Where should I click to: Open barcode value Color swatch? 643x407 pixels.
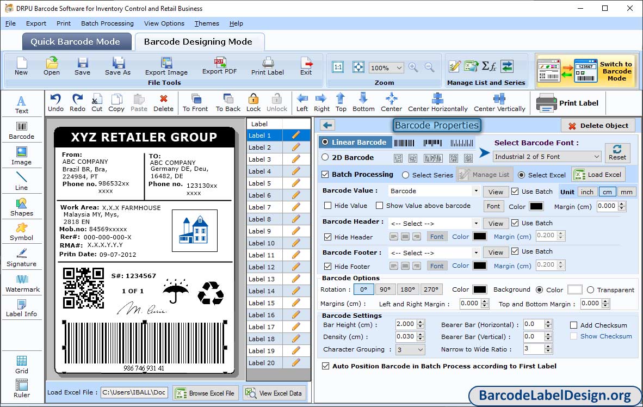pyautogui.click(x=536, y=206)
